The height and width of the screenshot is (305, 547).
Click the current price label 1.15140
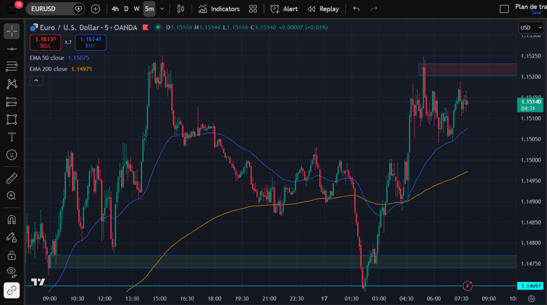point(530,105)
